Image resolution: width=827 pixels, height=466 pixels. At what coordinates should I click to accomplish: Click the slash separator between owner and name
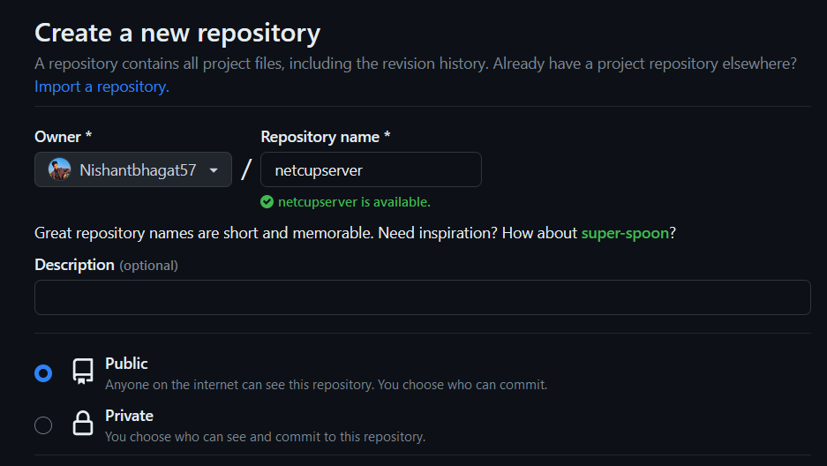[x=245, y=169]
